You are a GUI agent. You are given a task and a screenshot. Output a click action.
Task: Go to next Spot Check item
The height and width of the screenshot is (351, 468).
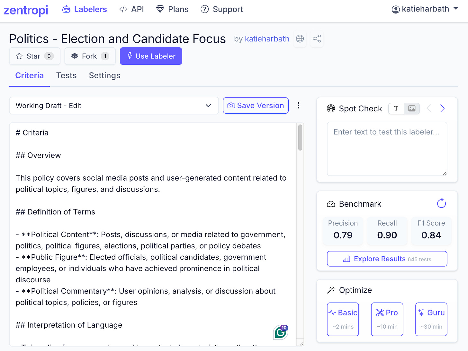point(442,108)
